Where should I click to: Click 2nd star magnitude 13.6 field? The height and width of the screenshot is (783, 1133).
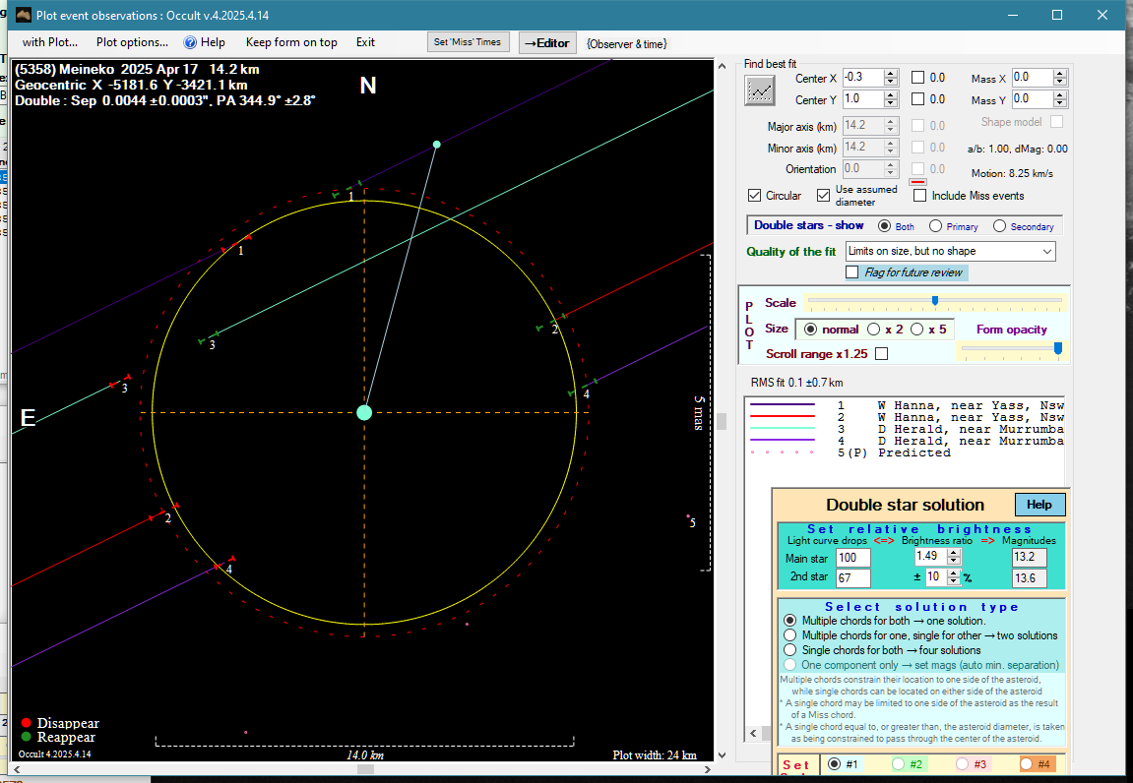pyautogui.click(x=1029, y=577)
